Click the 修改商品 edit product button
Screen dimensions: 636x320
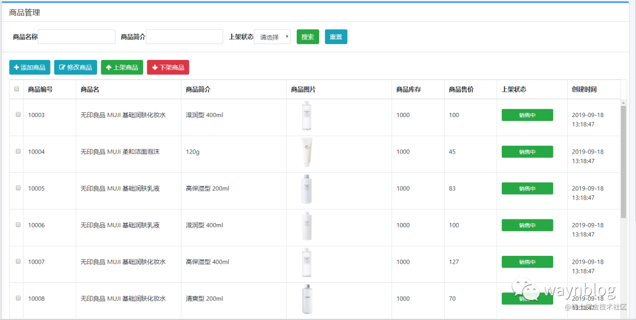pos(75,67)
